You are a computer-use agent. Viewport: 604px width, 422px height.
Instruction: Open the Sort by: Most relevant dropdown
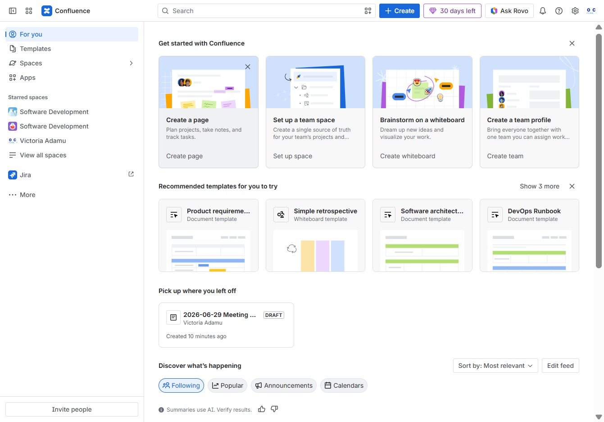(495, 366)
